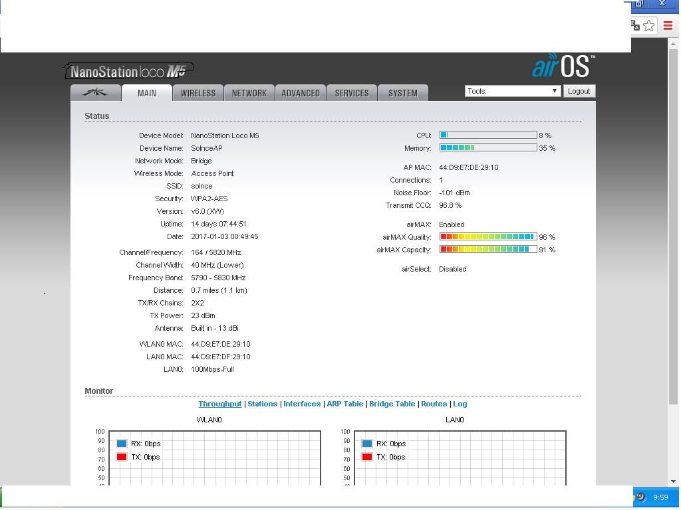Click the vertical scrollbar thumb

(x=673, y=226)
